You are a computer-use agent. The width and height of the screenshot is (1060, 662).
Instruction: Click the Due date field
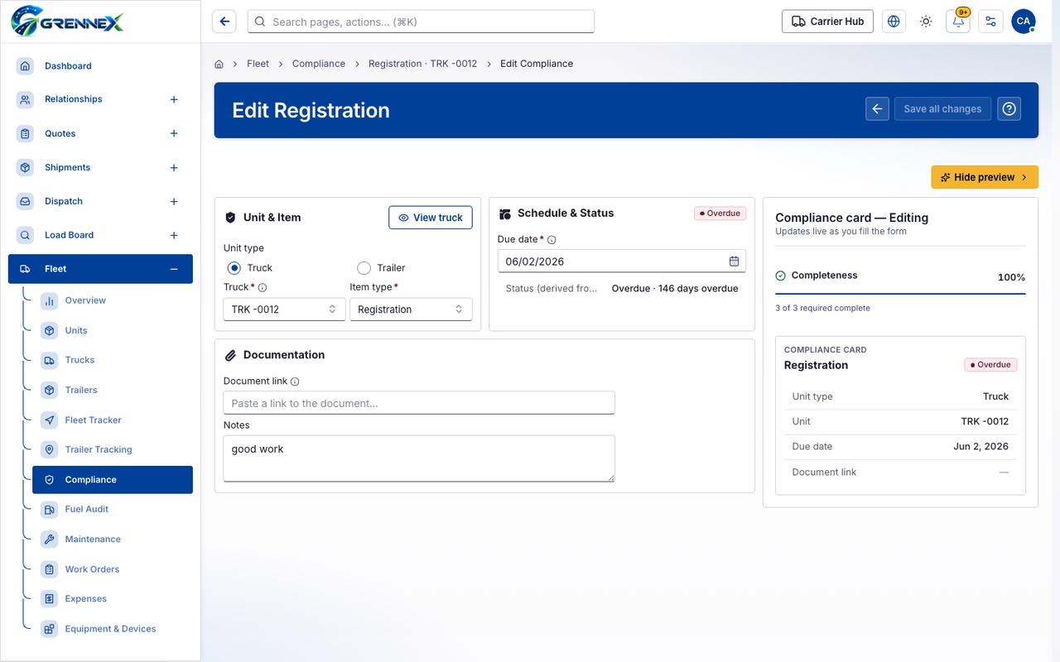[x=622, y=261]
